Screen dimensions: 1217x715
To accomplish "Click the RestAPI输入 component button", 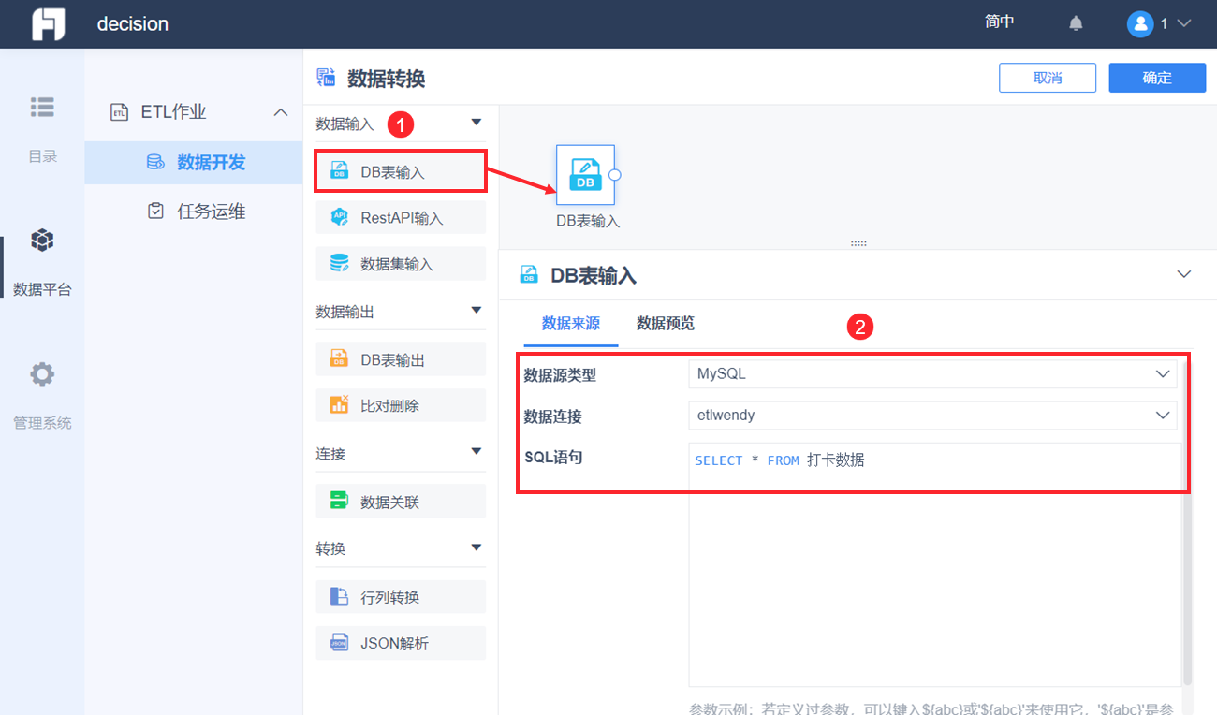I will [401, 217].
